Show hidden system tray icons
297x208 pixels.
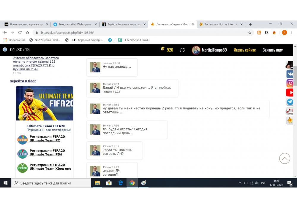pos(240,183)
